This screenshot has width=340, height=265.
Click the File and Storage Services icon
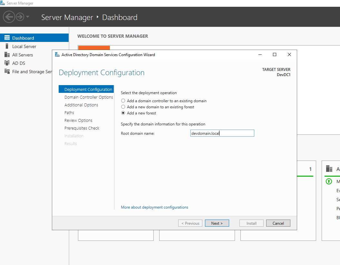(x=7, y=71)
